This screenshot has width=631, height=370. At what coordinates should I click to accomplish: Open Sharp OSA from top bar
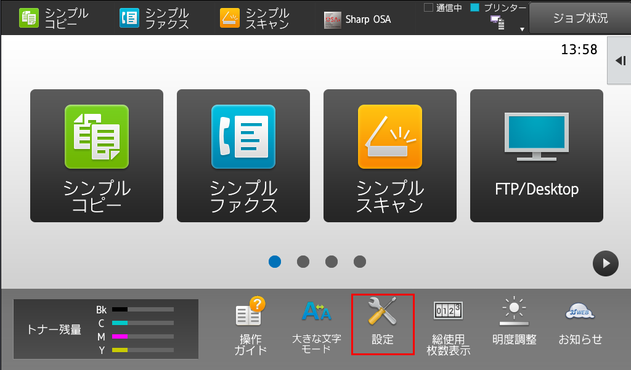pos(357,19)
